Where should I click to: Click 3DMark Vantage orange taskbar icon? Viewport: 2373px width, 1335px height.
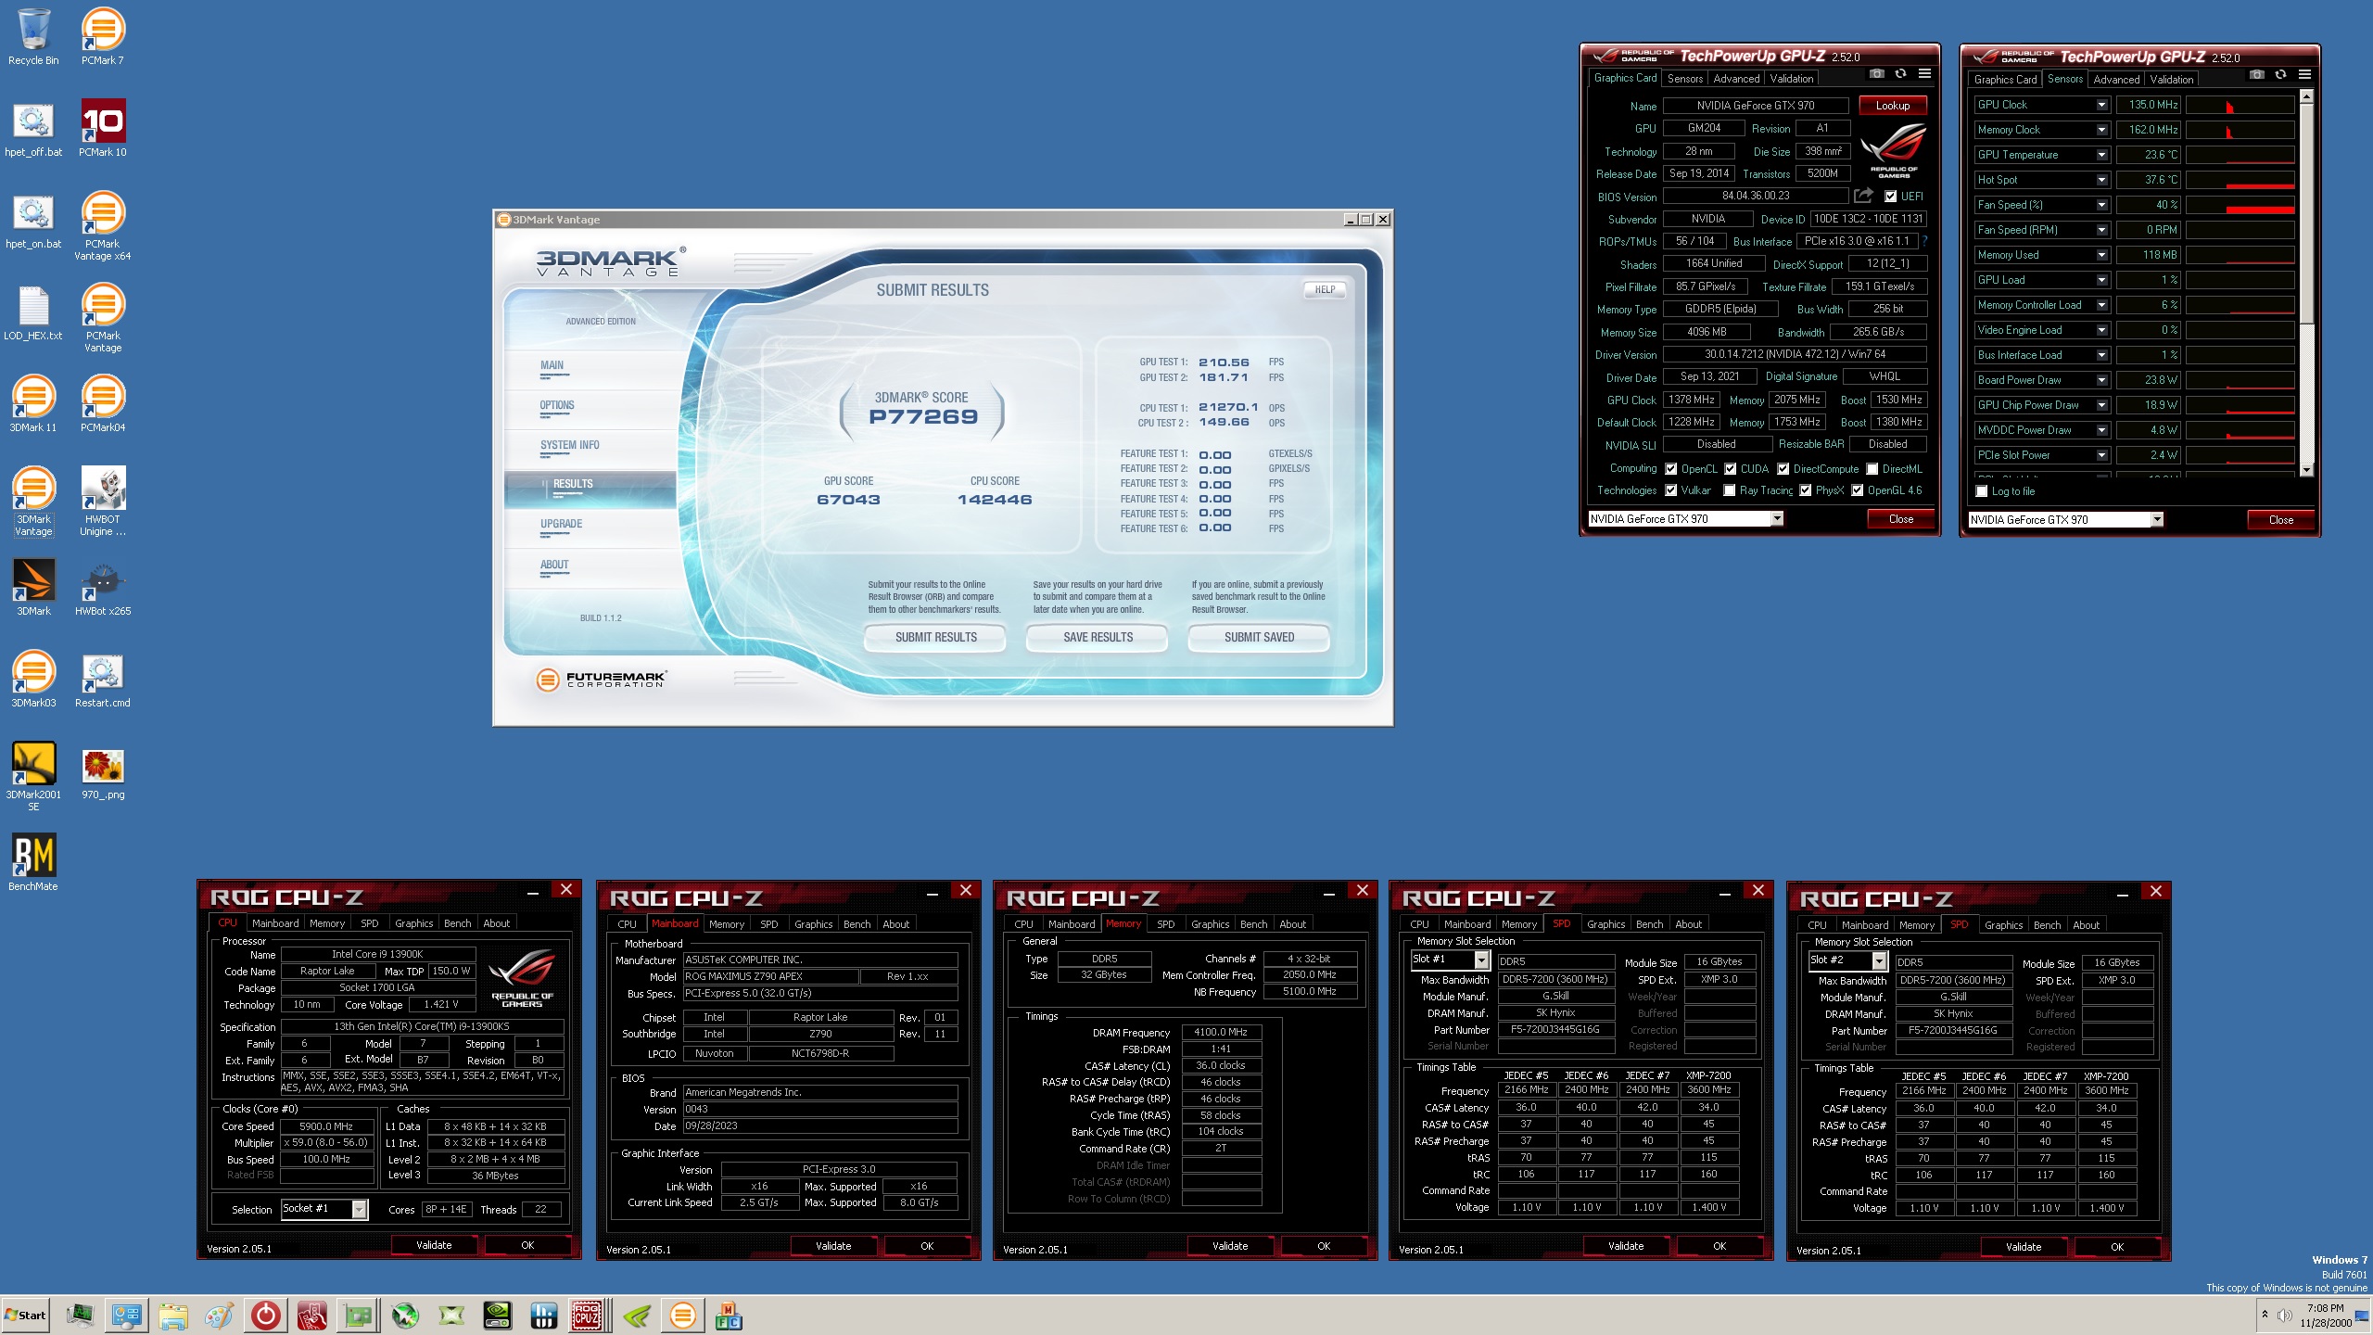tap(683, 1315)
